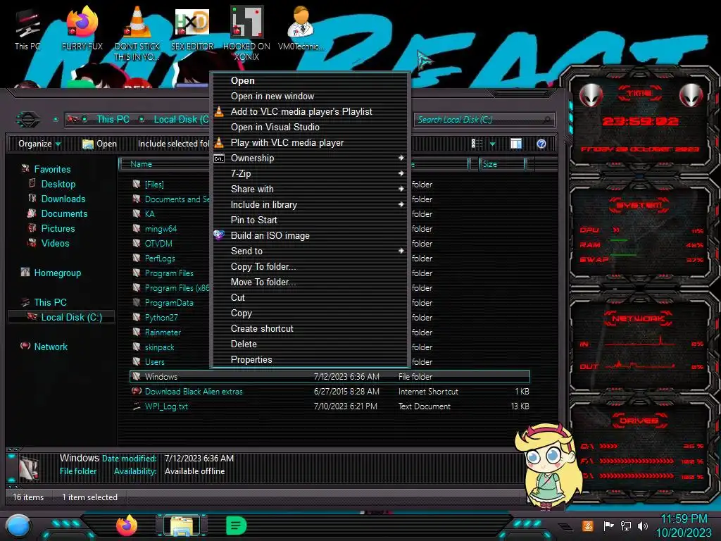
Task: Choose Open in Visual Studio
Action: 311,127
